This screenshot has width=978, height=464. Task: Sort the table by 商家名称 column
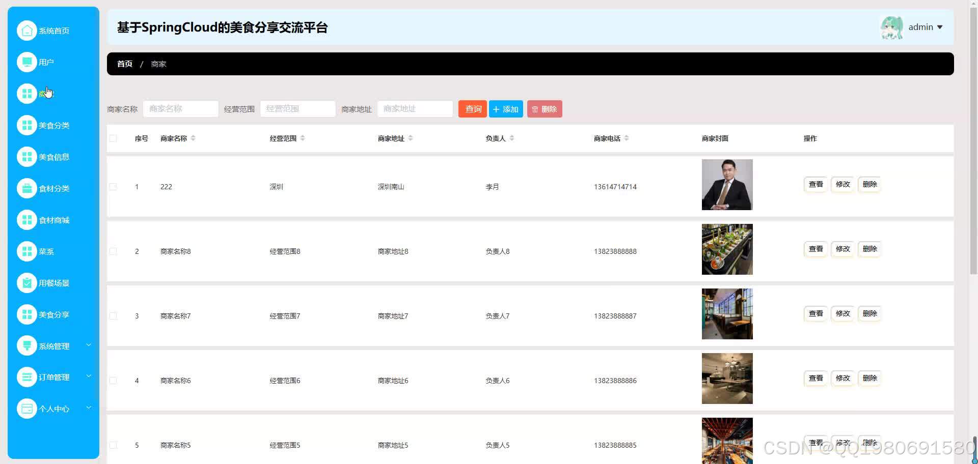(x=194, y=138)
